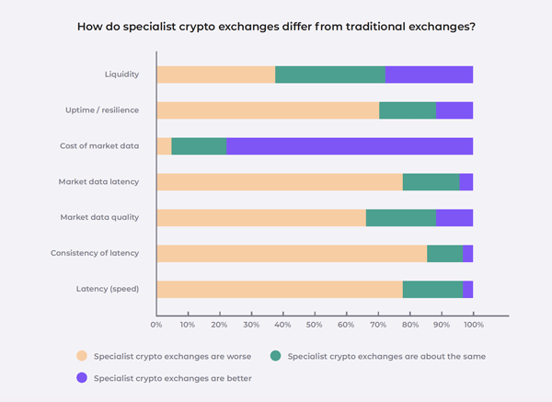Viewport: 552px width, 402px height.
Task: Click the 100% tick label on x-axis
Action: pyautogui.click(x=473, y=325)
